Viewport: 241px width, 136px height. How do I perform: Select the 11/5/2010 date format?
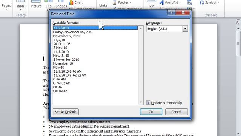pyautogui.click(x=95, y=28)
